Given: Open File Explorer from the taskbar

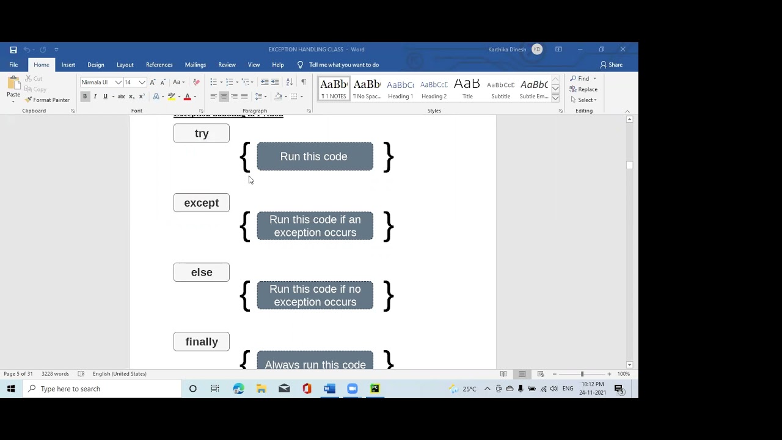Looking at the screenshot, I should pos(261,389).
